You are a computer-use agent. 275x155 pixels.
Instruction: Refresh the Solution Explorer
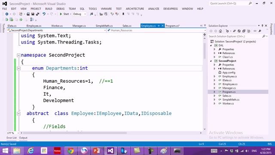point(239,31)
